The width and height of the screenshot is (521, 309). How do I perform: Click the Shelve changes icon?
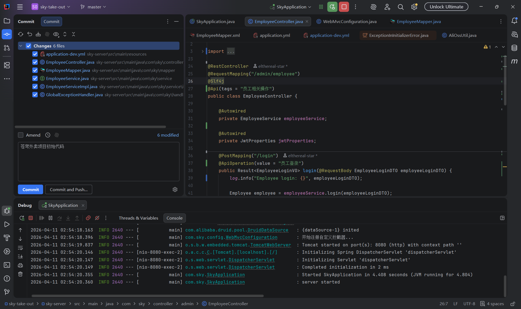(38, 34)
